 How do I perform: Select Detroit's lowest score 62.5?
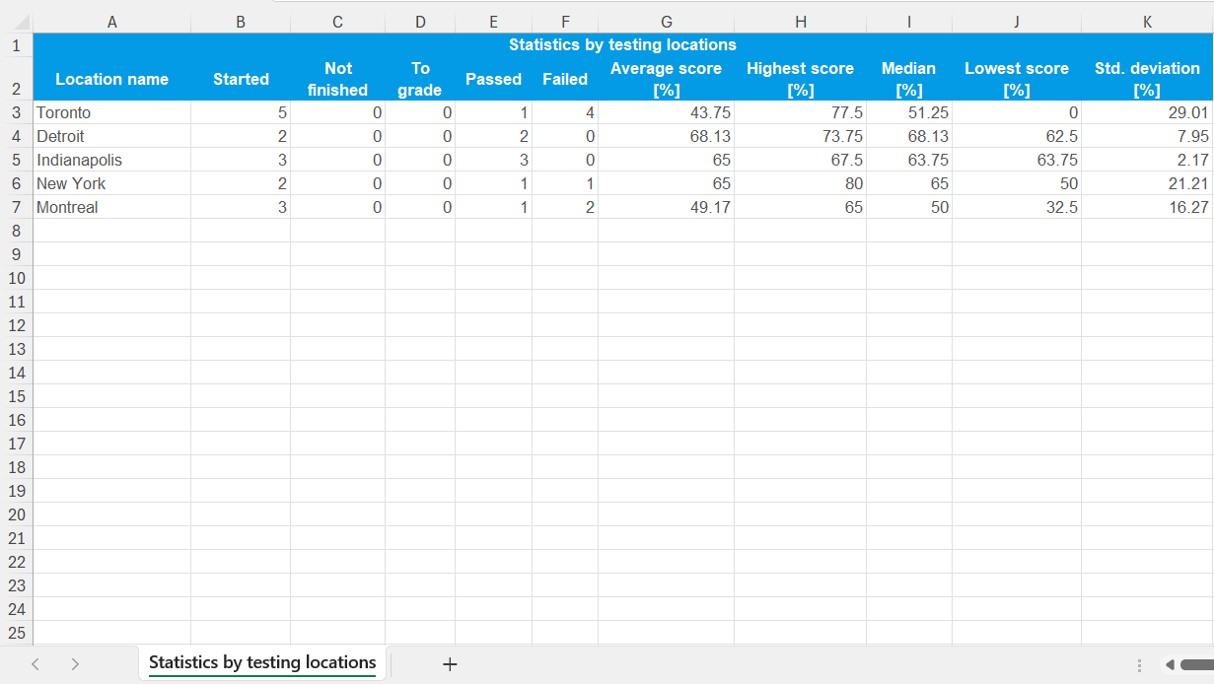1017,136
